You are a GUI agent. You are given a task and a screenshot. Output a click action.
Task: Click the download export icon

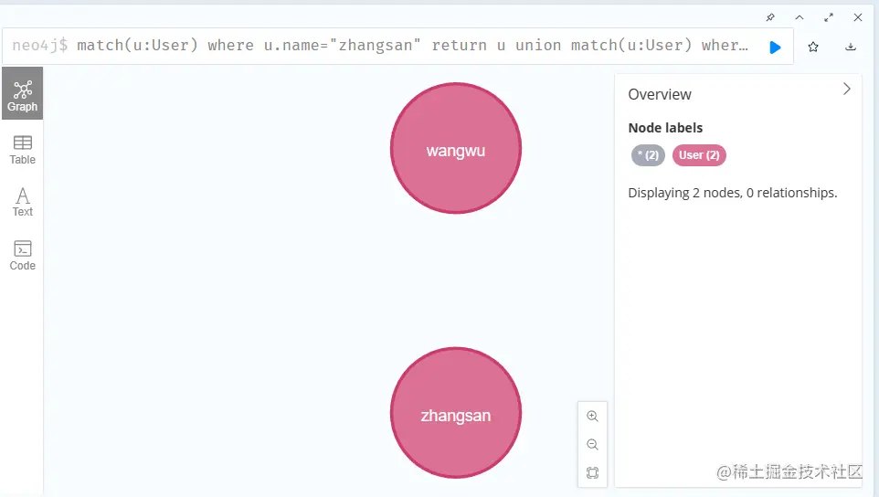[851, 47]
